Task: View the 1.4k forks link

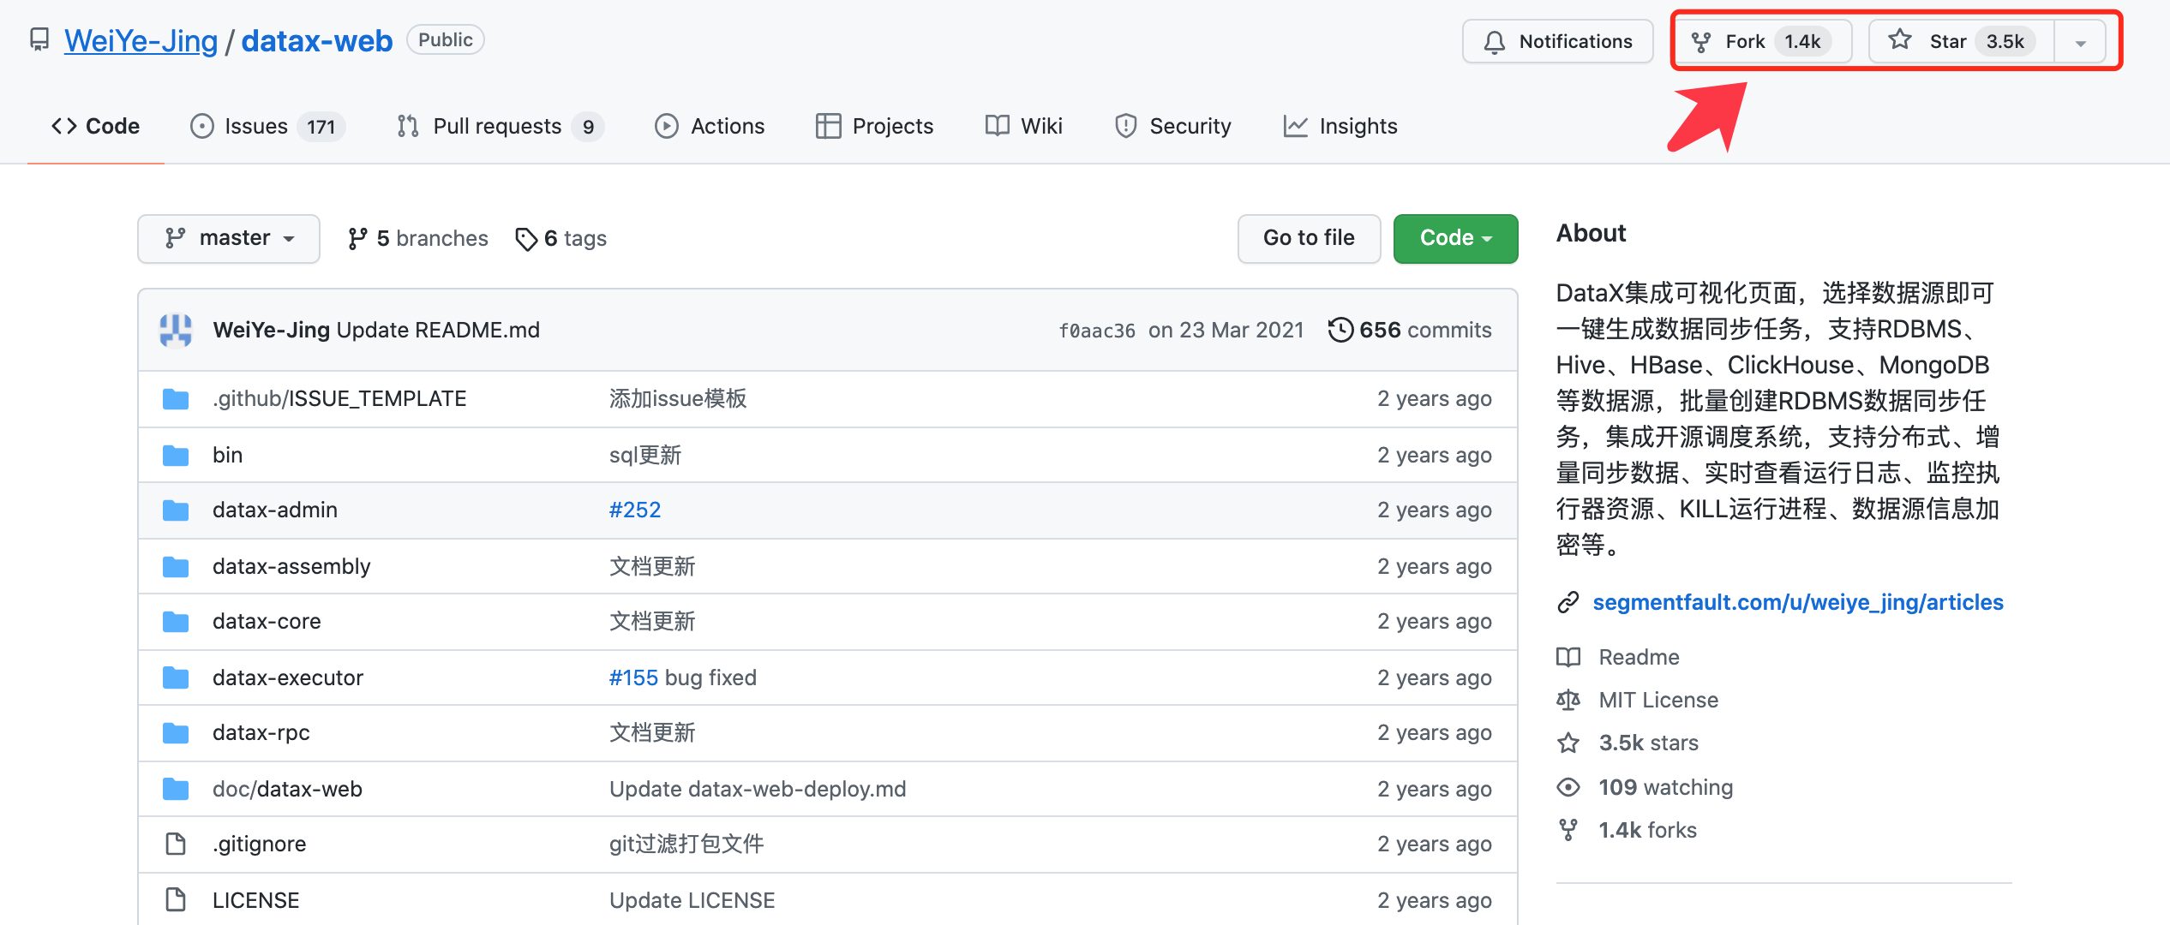Action: [1647, 830]
